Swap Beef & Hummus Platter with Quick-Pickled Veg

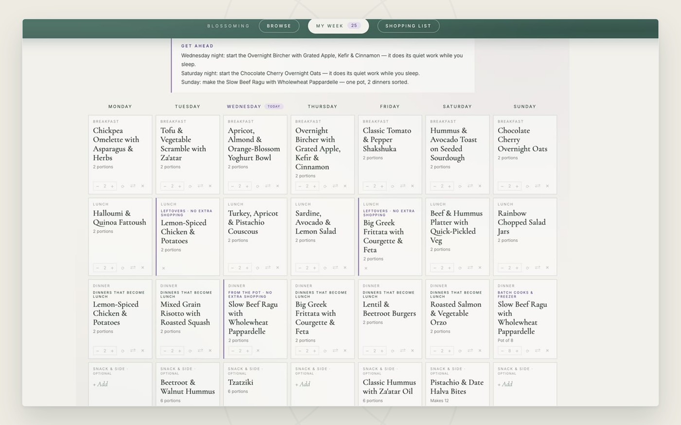(x=470, y=268)
